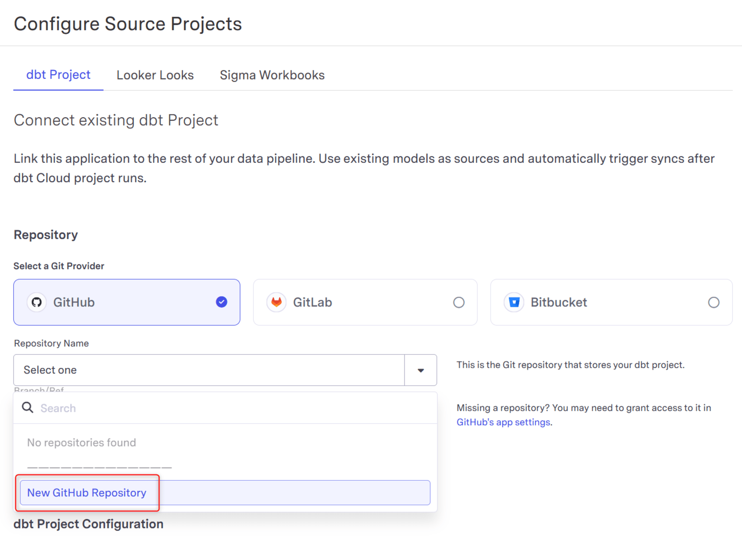
Task: Open the 'Select one' repository combo box
Action: [225, 370]
